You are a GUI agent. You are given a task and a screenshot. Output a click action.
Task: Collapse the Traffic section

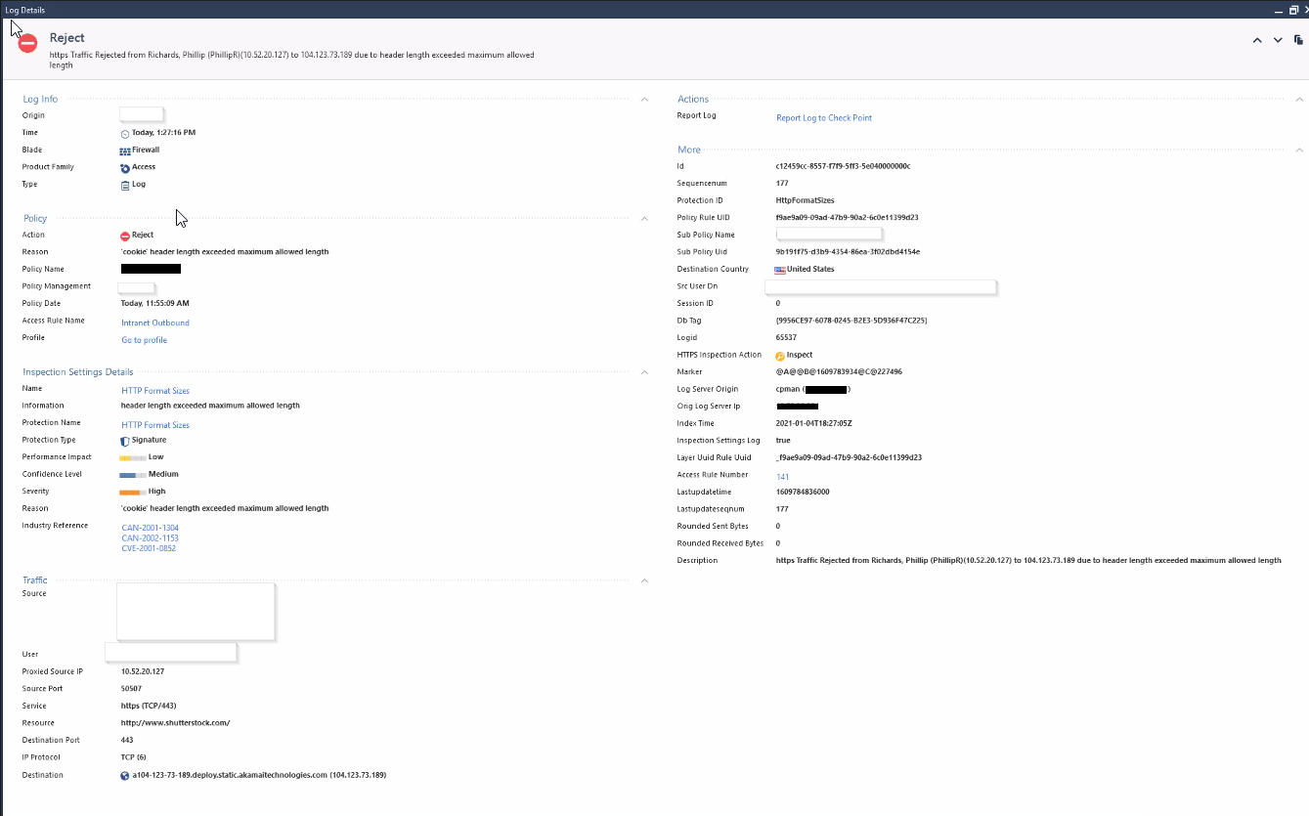[644, 580]
